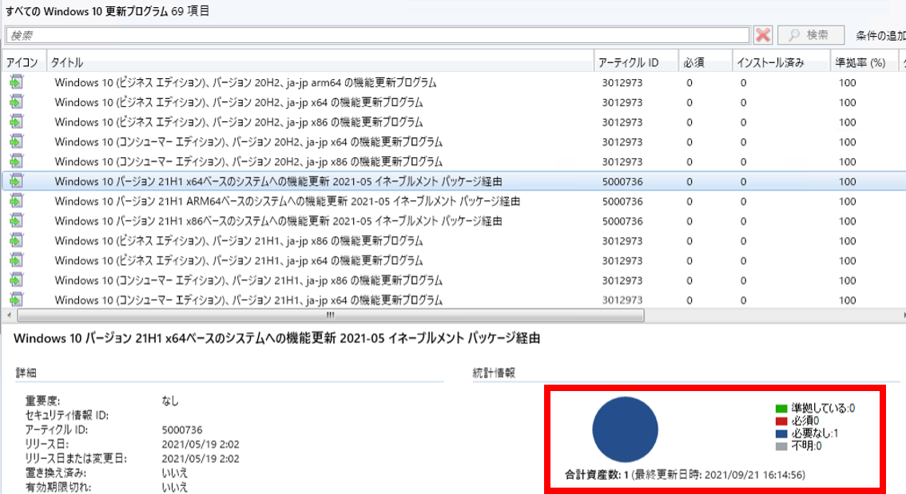Screen dimensions: 906x494
Task: Click update icon for the selected 21H1 x64 enablement row
Action: click(16, 181)
